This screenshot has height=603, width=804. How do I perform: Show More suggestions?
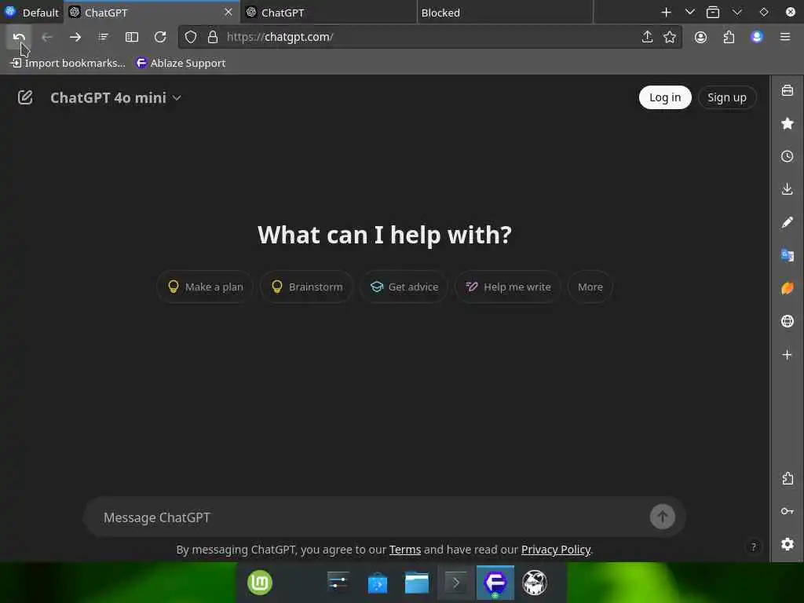590,287
